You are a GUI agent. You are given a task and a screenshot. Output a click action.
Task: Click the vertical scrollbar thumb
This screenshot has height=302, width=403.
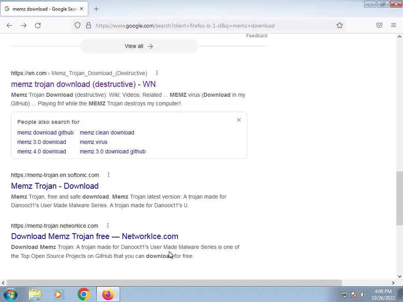(x=399, y=198)
